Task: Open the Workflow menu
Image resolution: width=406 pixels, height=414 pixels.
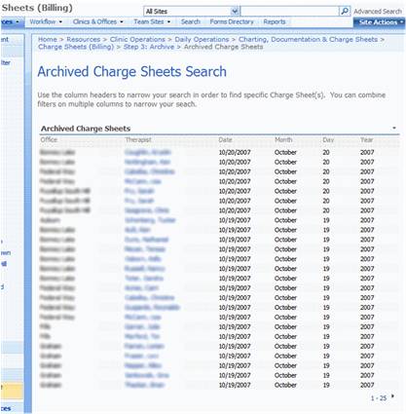Action: point(46,21)
